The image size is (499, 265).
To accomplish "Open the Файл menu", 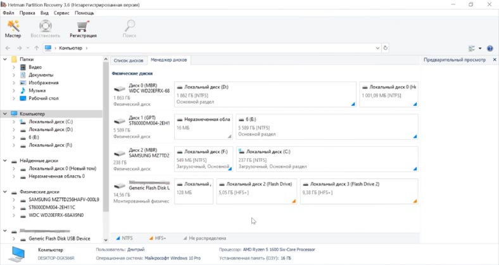I will pyautogui.click(x=9, y=13).
